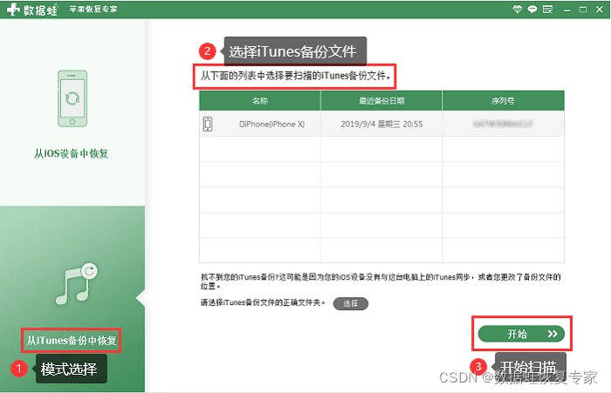Click the 苹果恢复专家 title text
This screenshot has width=611, height=393.
(93, 10)
